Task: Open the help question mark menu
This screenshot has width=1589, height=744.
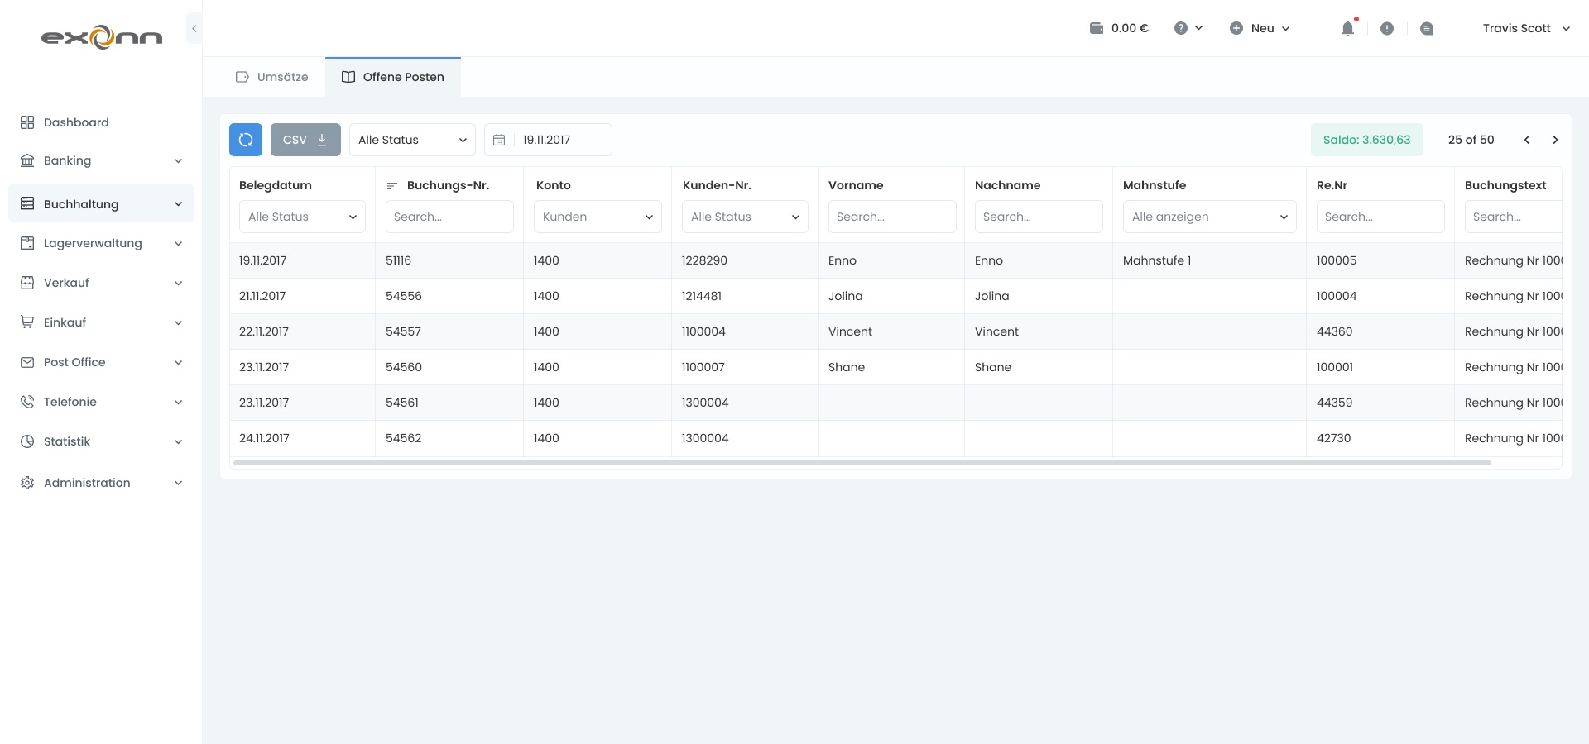Action: (x=1188, y=28)
